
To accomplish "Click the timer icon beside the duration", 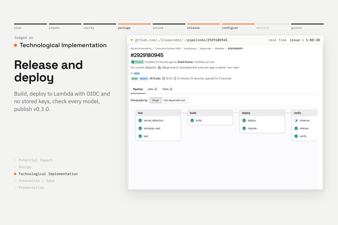I will coord(175,79).
